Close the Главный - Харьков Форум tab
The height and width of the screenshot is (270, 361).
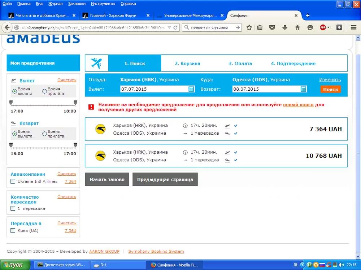pos(148,15)
